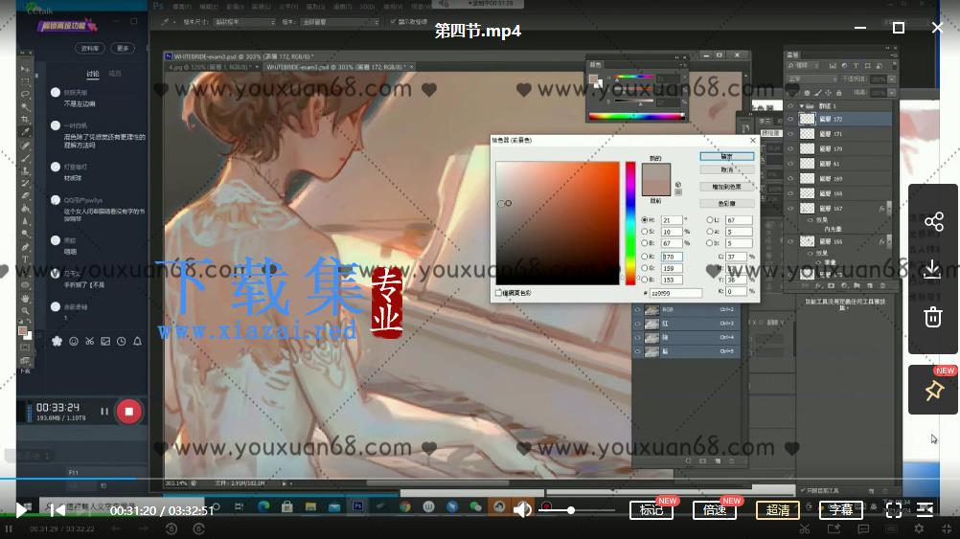The width and height of the screenshot is (960, 539).
Task: Open the sample size dropdown in options bar
Action: point(243,22)
